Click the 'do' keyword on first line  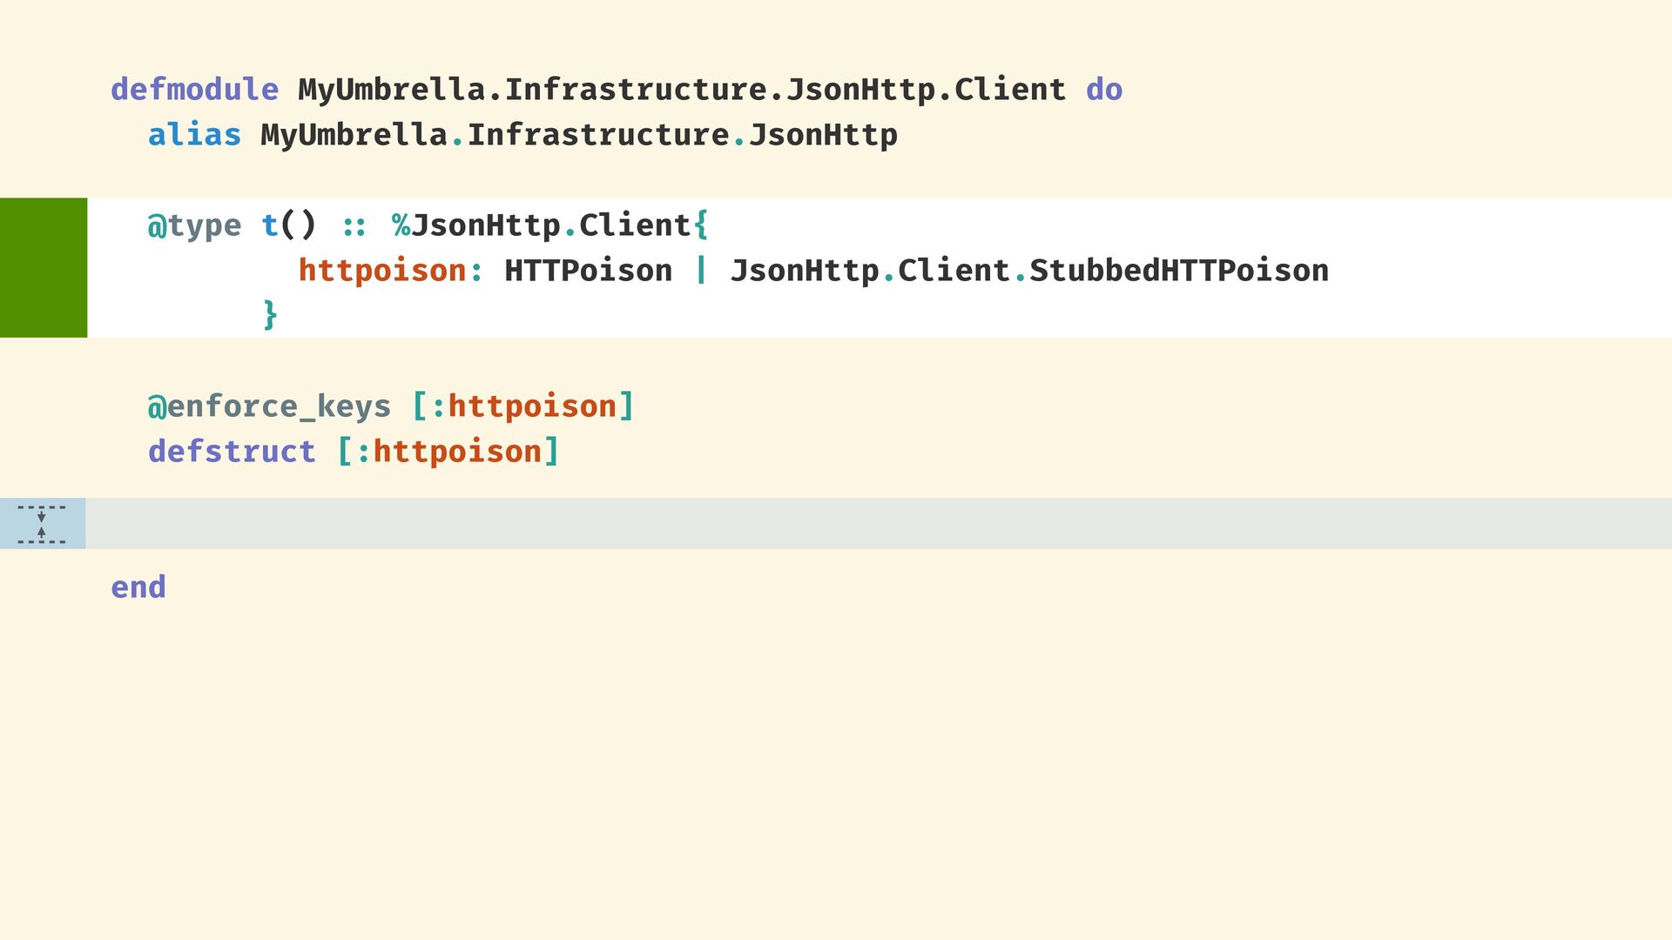[1104, 90]
